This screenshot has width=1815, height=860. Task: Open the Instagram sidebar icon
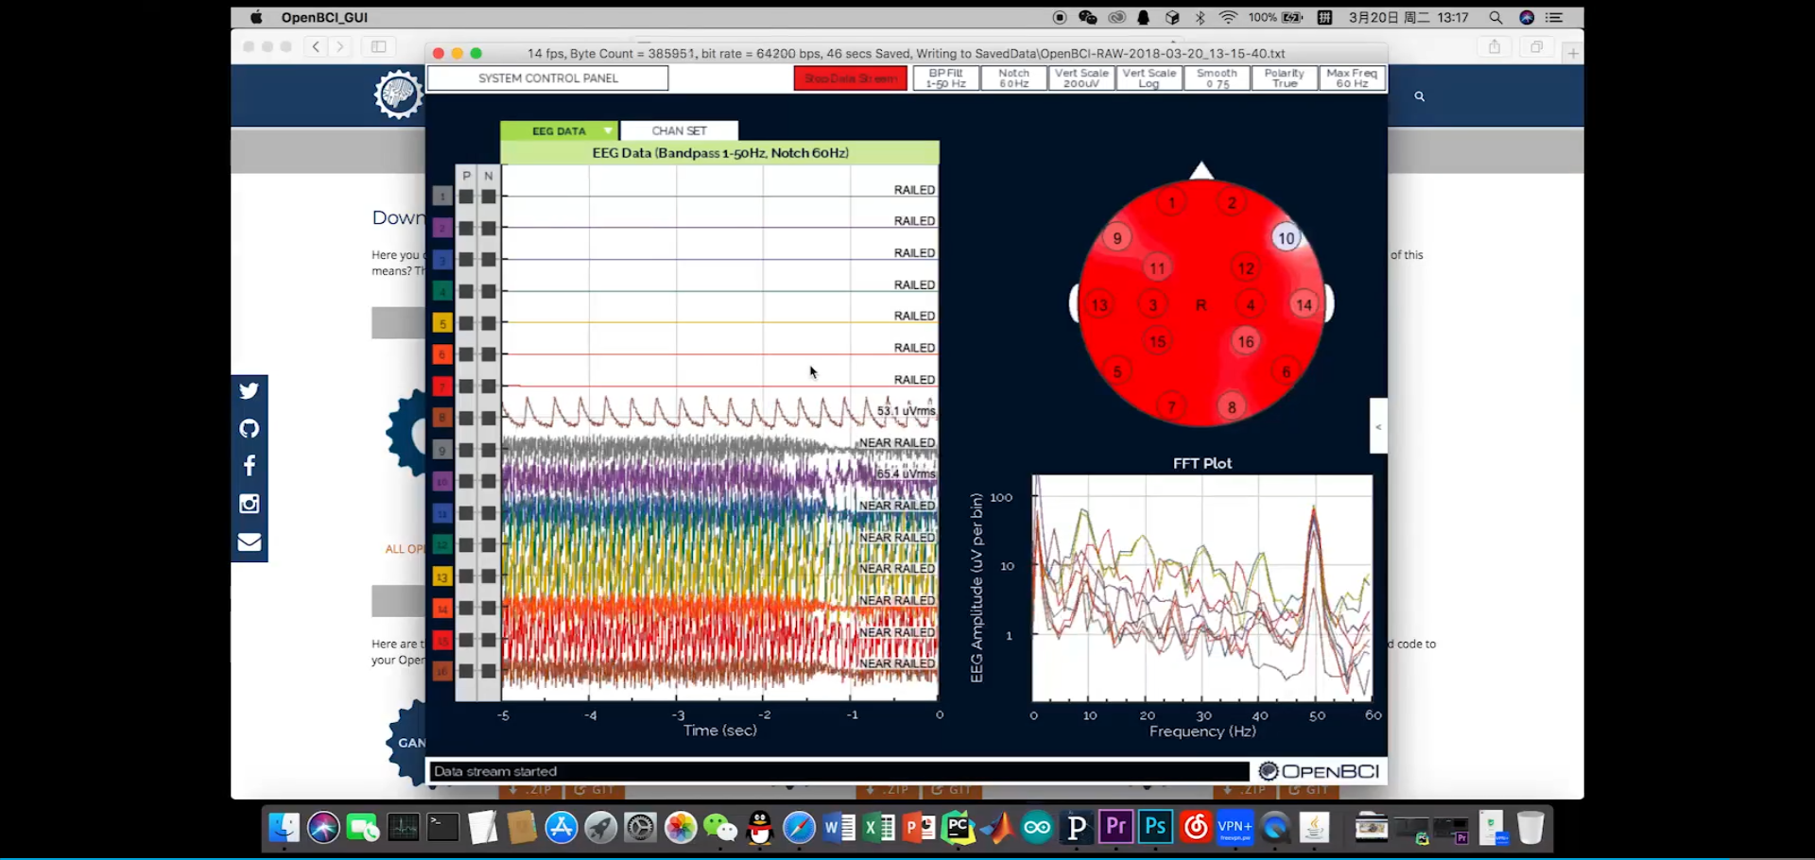[250, 504]
